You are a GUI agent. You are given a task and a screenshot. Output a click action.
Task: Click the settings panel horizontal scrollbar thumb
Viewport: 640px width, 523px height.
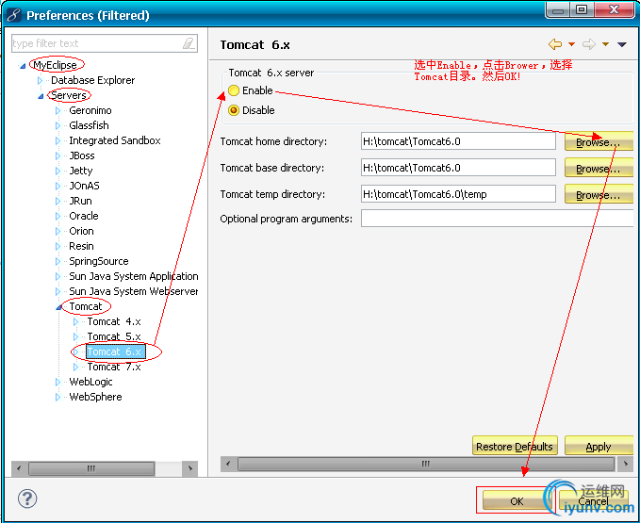(x=426, y=464)
